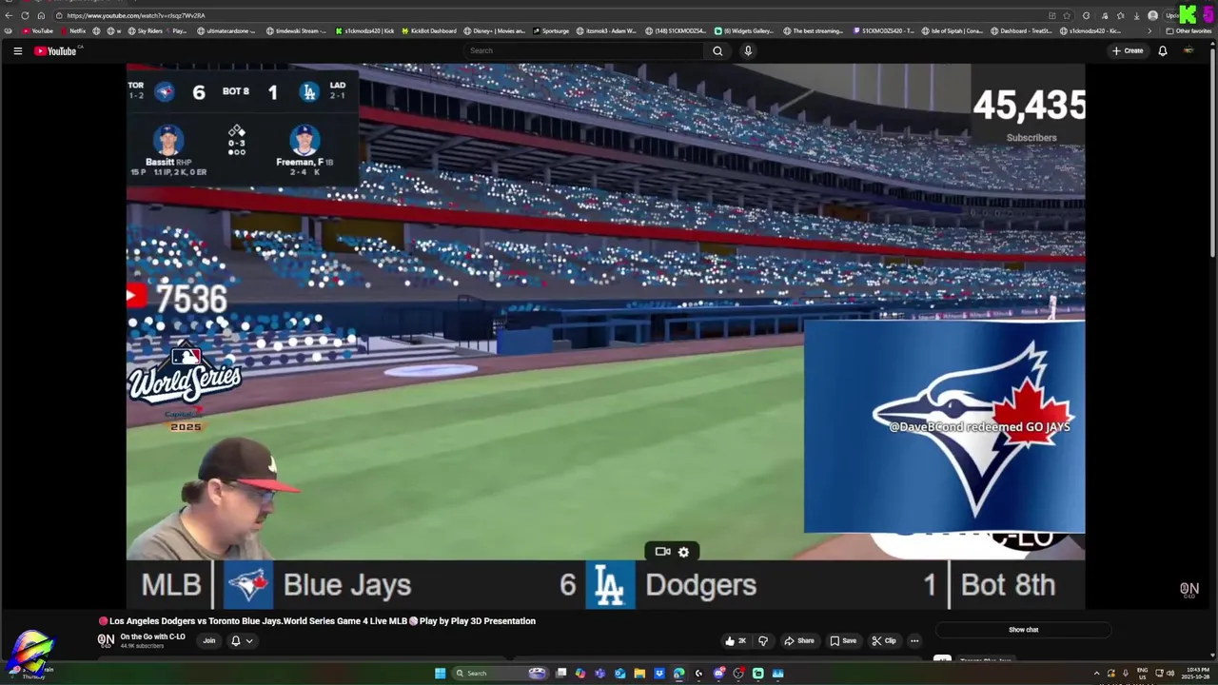Screen dimensions: 1218x685
Task: Reload the page in browser
Action: tap(25, 15)
